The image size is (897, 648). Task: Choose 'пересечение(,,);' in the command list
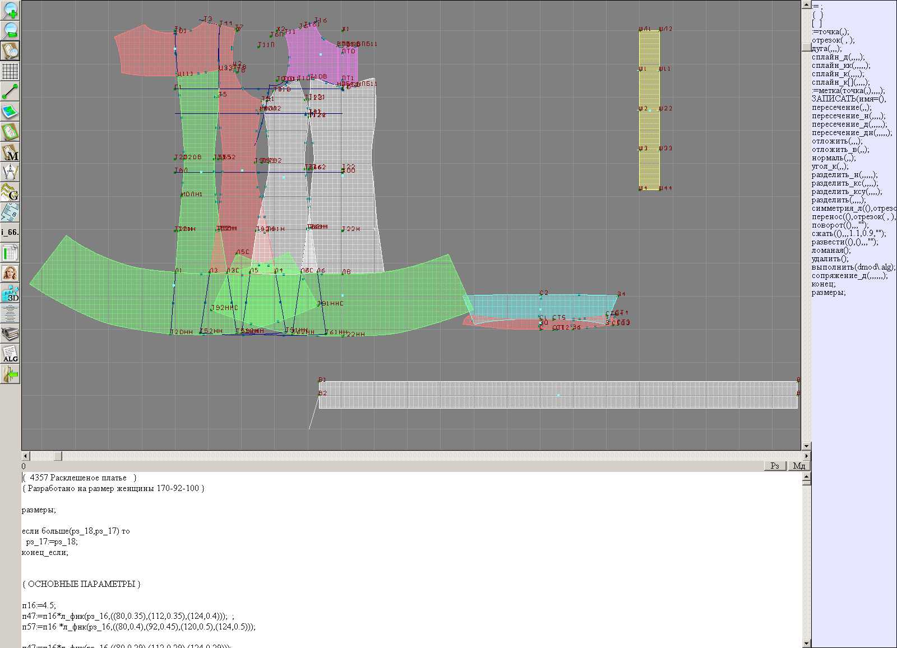tap(841, 108)
